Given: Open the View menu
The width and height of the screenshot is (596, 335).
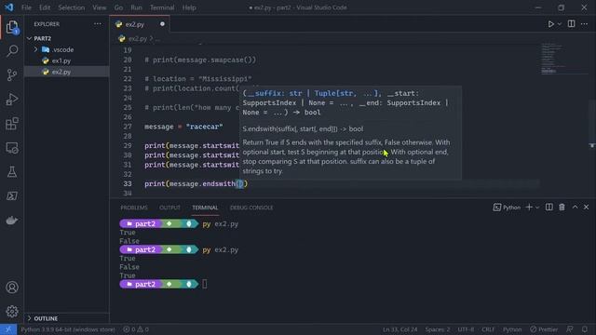Looking at the screenshot, I should (x=100, y=7).
